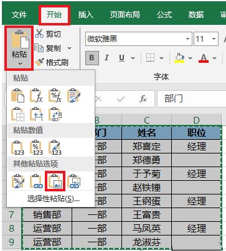The height and width of the screenshot is (251, 226).
Task: Switch to the 开始 ribbon tab
Action: (54, 15)
